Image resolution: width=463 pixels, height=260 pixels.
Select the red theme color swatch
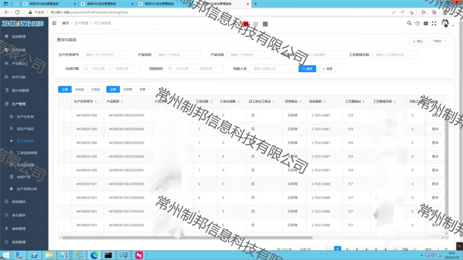point(246,24)
